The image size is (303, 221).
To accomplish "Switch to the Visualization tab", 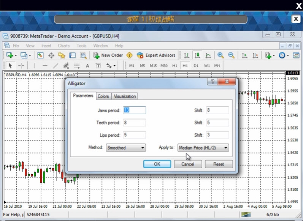I will pyautogui.click(x=125, y=96).
